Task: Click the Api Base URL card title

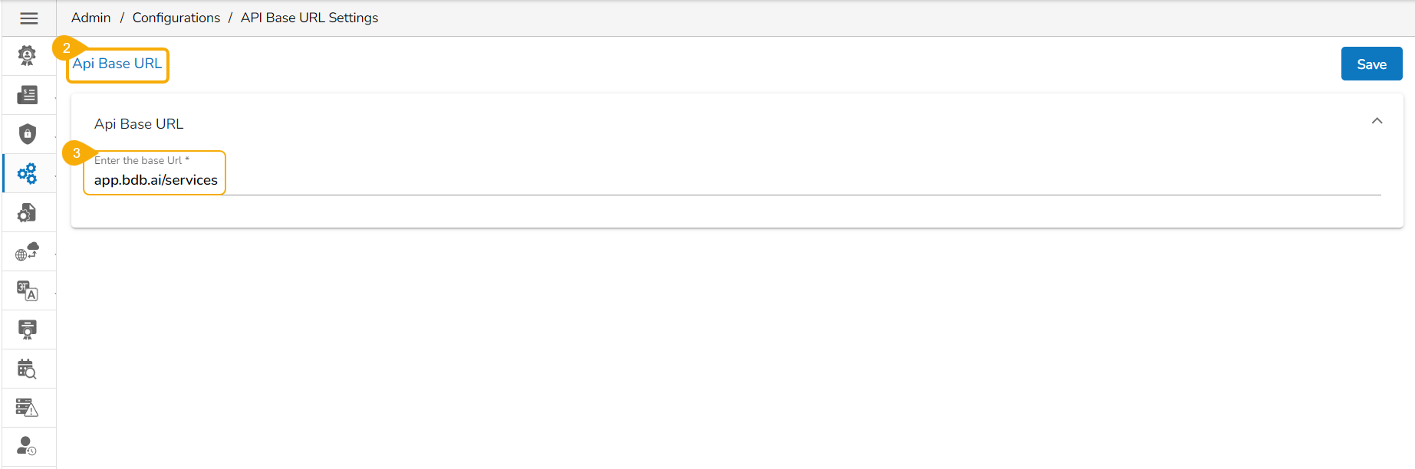Action: tap(139, 124)
